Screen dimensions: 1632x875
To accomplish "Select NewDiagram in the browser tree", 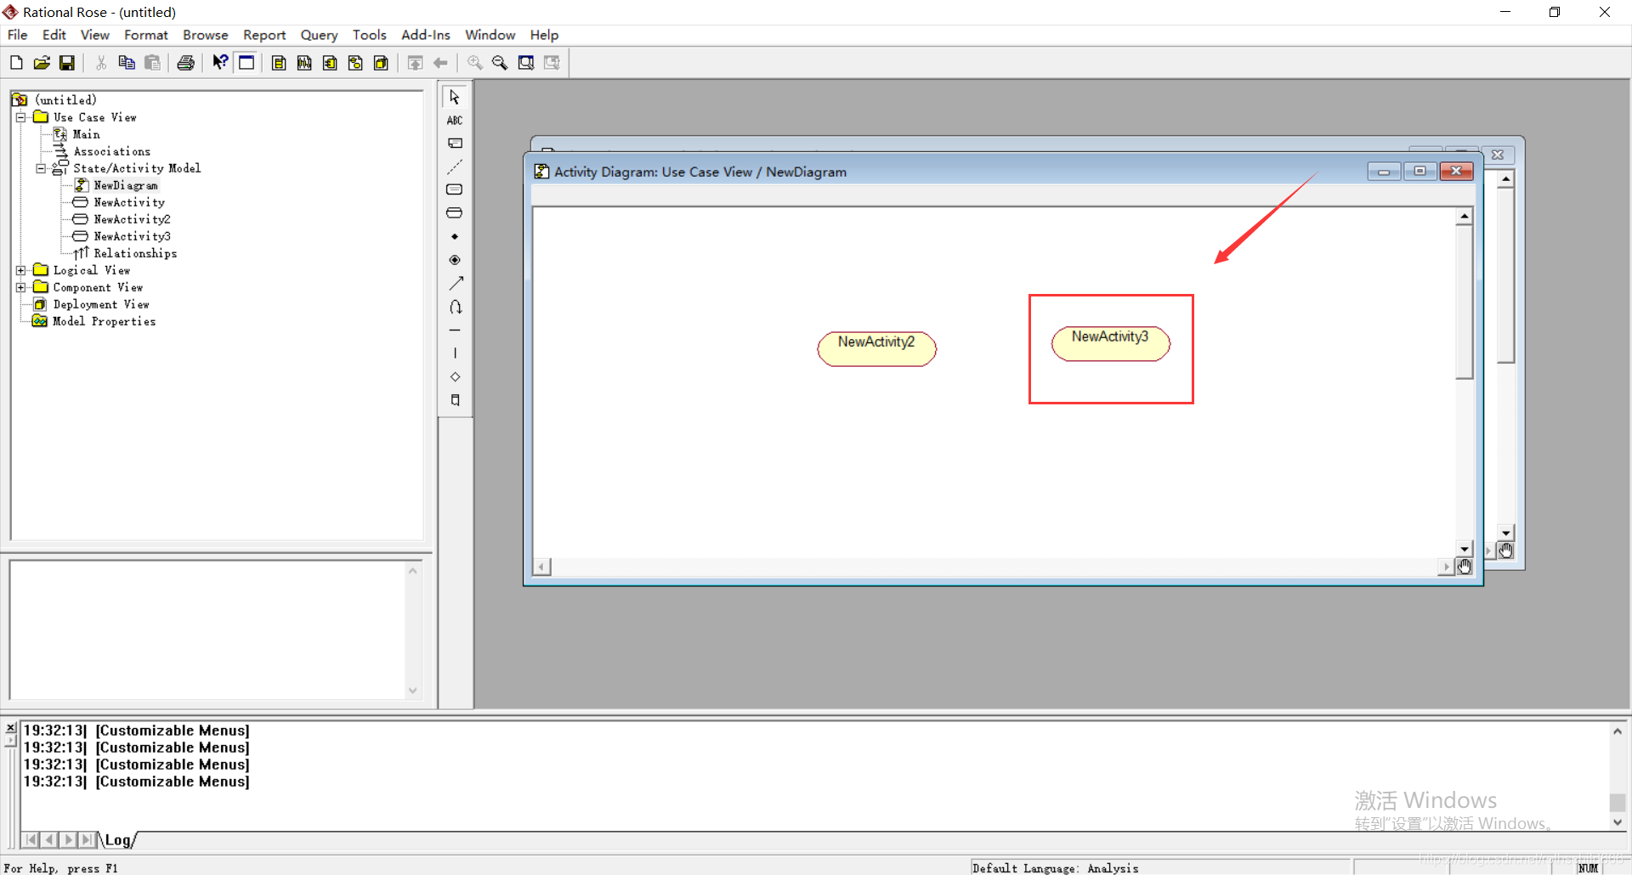I will pyautogui.click(x=126, y=185).
